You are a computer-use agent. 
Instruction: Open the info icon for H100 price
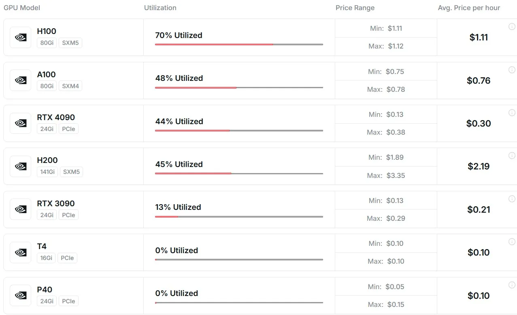[512, 27]
